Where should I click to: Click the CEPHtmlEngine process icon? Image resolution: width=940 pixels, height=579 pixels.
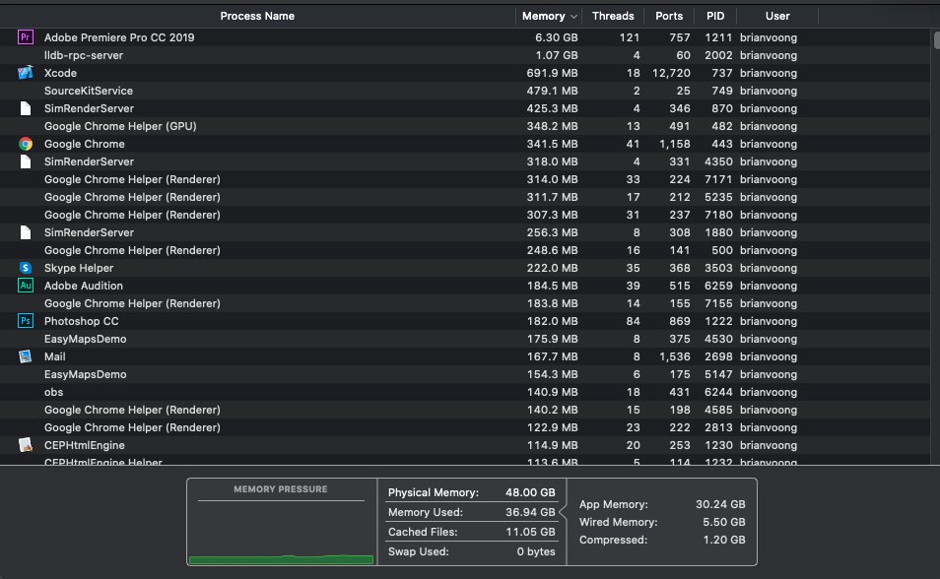26,445
